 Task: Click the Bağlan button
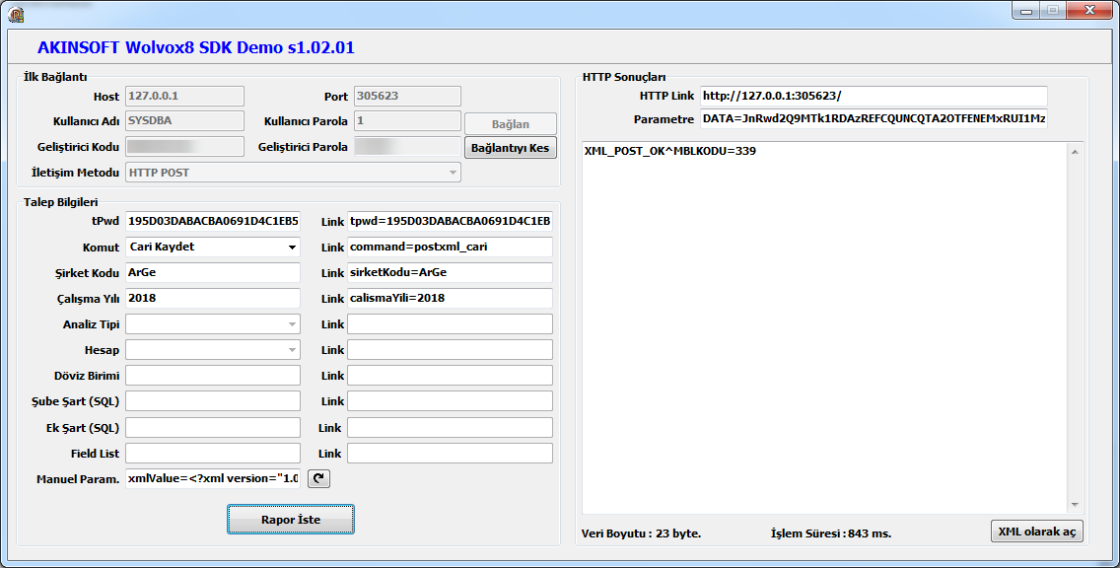(510, 123)
